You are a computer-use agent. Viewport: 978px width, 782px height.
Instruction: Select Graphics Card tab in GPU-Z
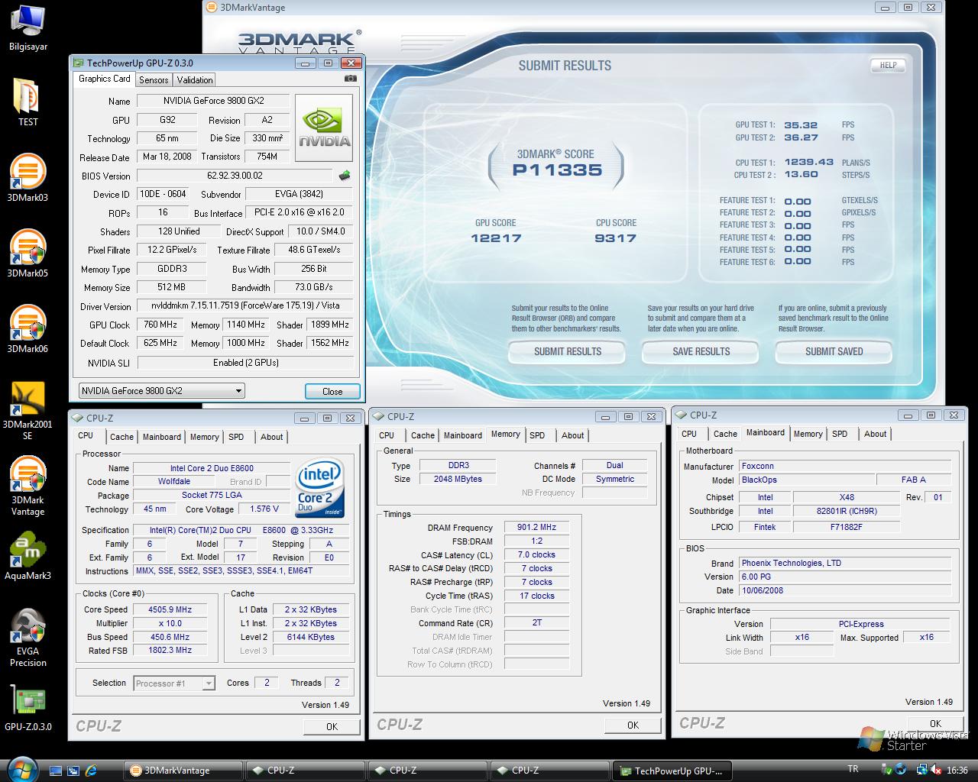(105, 79)
